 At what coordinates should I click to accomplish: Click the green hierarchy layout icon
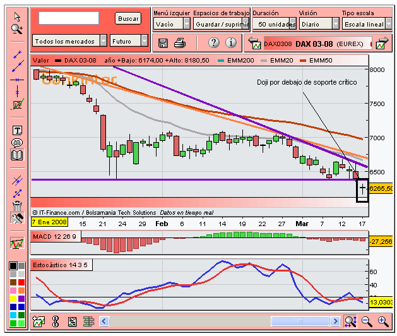[88, 321]
